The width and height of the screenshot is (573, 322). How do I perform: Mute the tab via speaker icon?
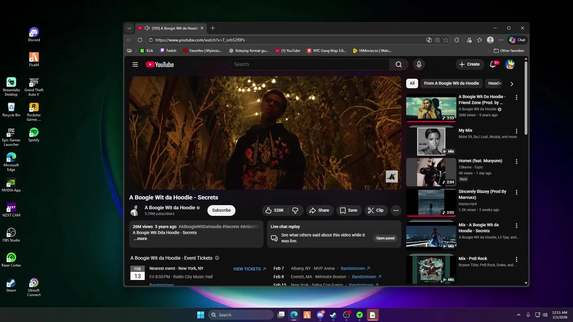tap(147, 28)
